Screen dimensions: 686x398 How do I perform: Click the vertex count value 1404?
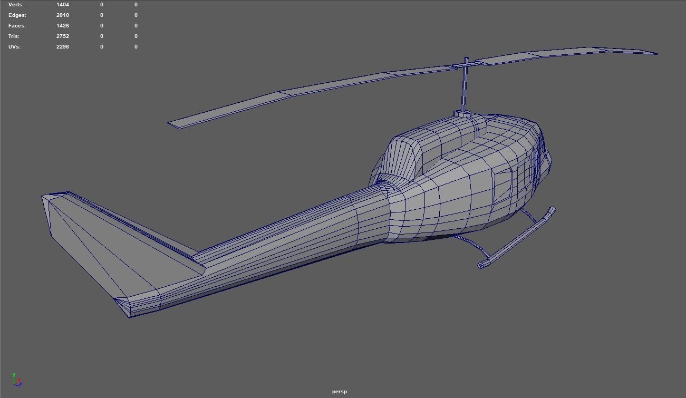click(x=63, y=5)
